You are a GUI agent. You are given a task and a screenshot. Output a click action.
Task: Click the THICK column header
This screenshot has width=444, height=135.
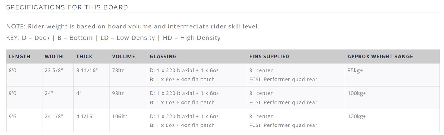tap(84, 57)
